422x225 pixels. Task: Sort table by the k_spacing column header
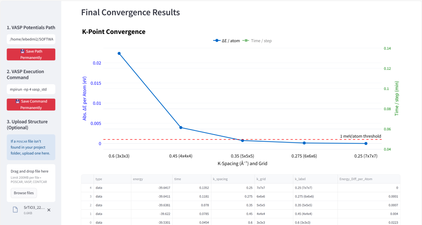[232, 179]
